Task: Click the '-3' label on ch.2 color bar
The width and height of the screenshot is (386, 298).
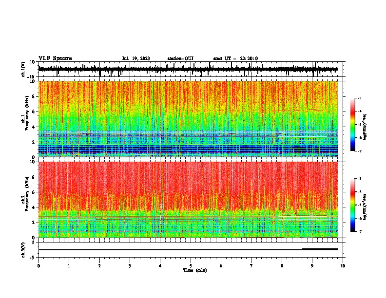Action: [x=359, y=179]
